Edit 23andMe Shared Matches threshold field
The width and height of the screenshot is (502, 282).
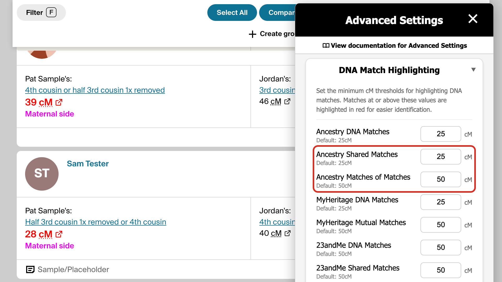coord(441,270)
